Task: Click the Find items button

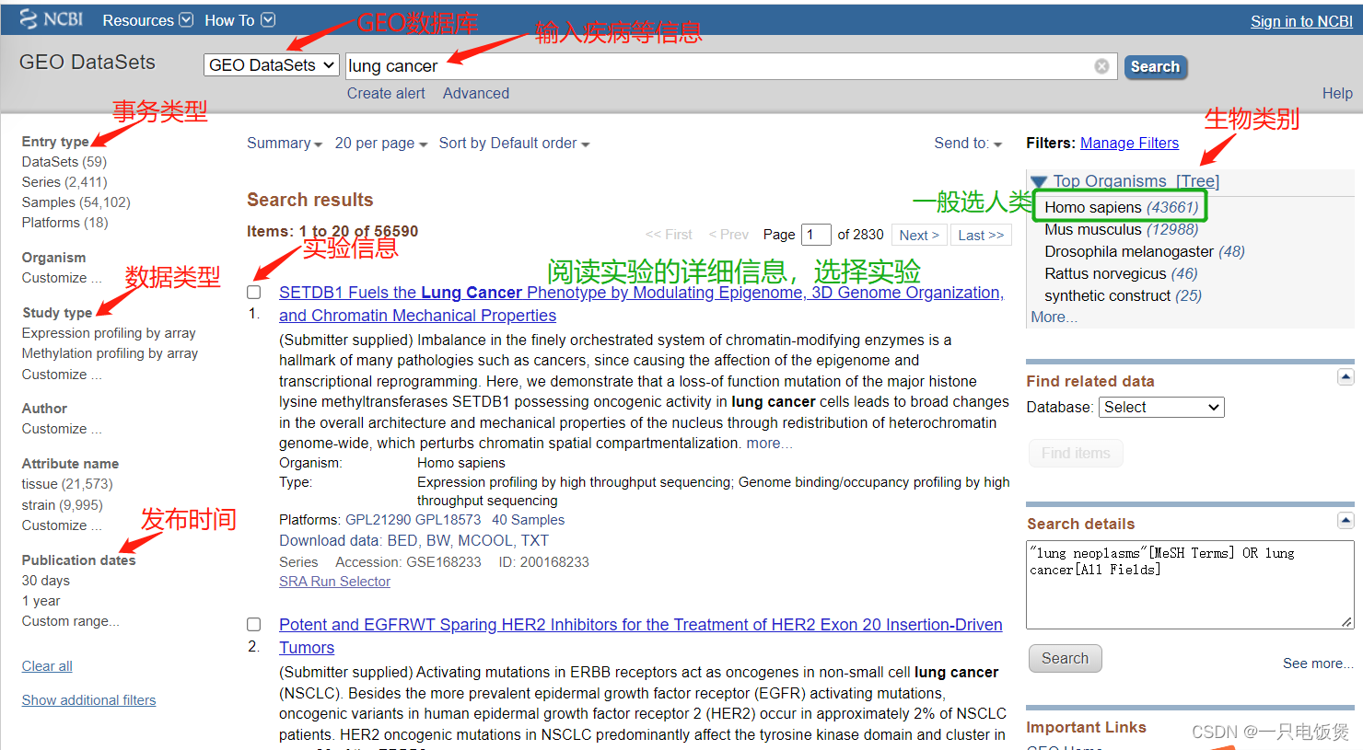Action: point(1076,454)
